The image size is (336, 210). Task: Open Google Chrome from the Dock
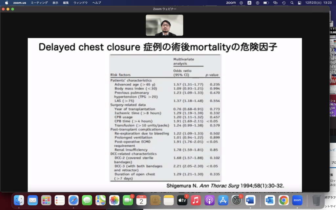283,200
